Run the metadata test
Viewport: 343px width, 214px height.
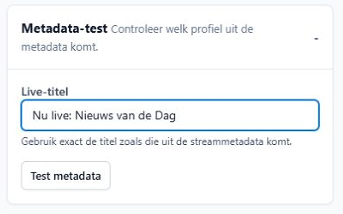tap(66, 176)
